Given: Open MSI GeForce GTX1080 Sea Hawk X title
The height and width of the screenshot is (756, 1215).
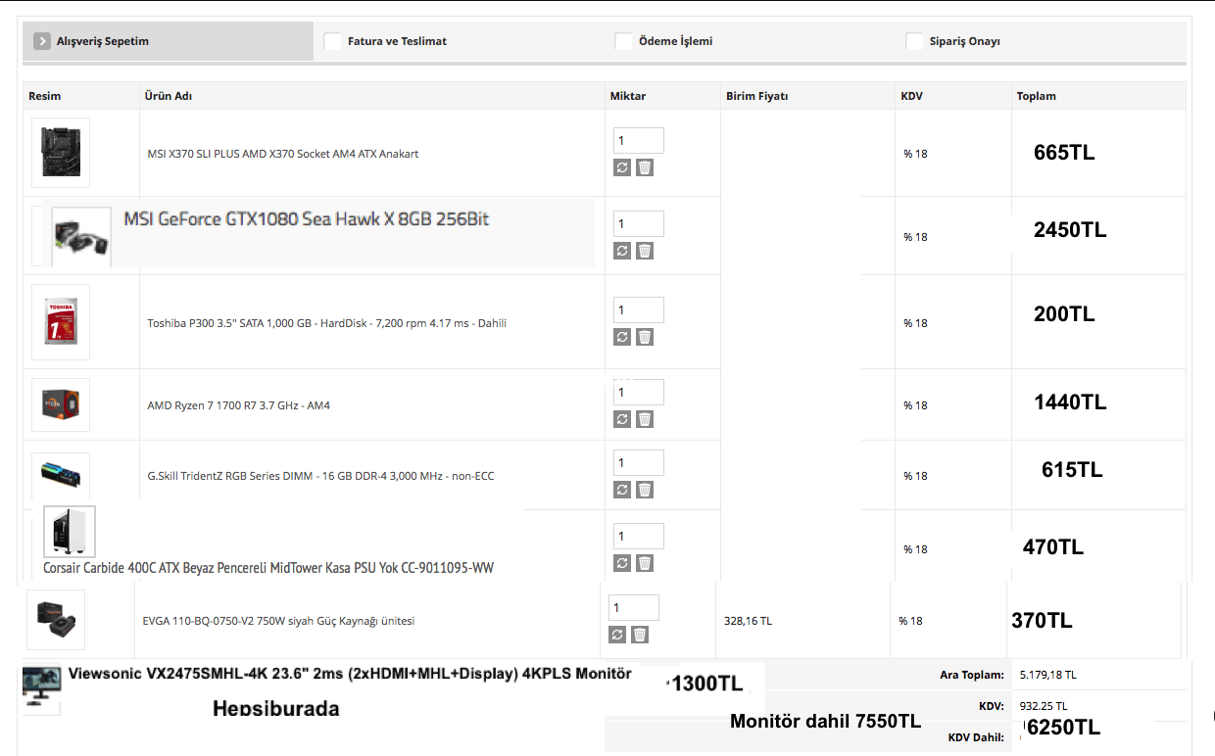Looking at the screenshot, I should pyautogui.click(x=307, y=219).
